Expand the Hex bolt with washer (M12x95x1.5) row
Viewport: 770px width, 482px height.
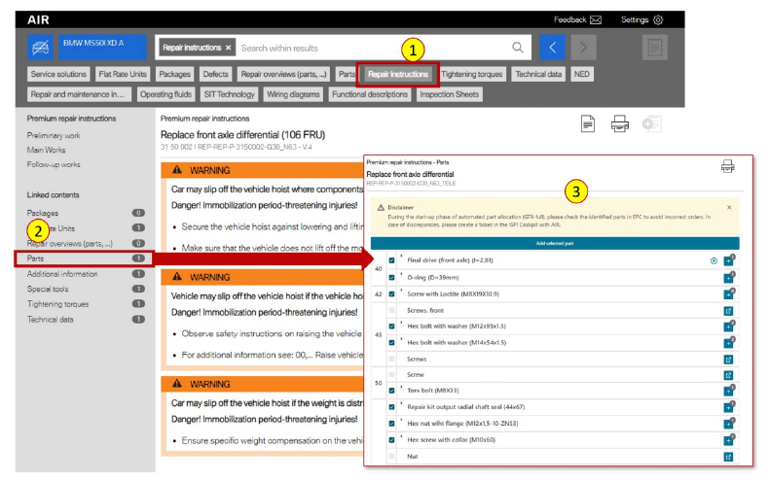(402, 325)
